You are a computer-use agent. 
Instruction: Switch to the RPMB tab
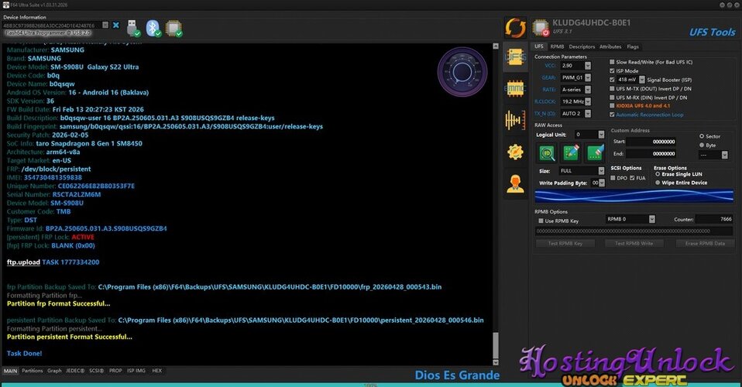pyautogui.click(x=557, y=47)
